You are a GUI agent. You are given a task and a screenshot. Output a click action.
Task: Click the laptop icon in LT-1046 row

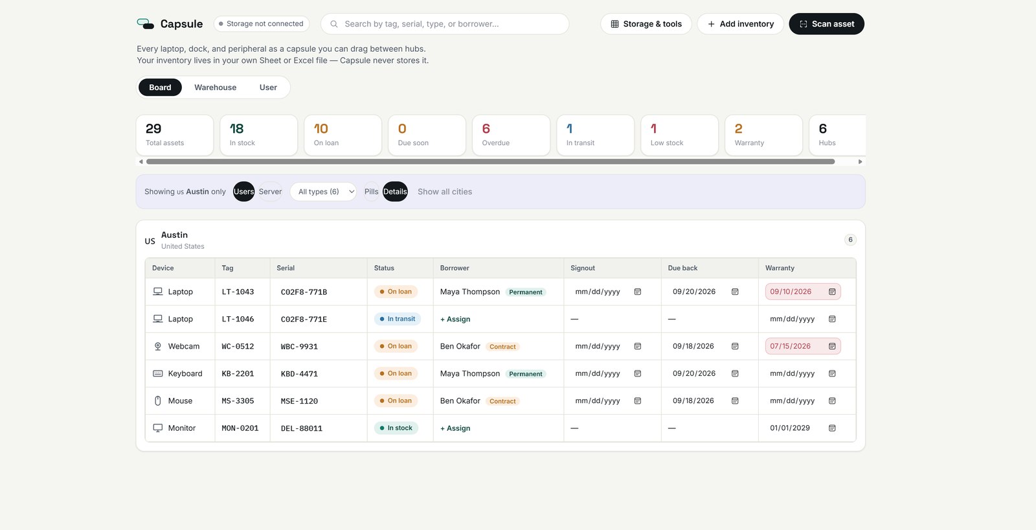pos(157,319)
